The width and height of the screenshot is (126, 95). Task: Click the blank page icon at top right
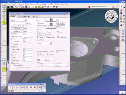click(x=121, y=7)
